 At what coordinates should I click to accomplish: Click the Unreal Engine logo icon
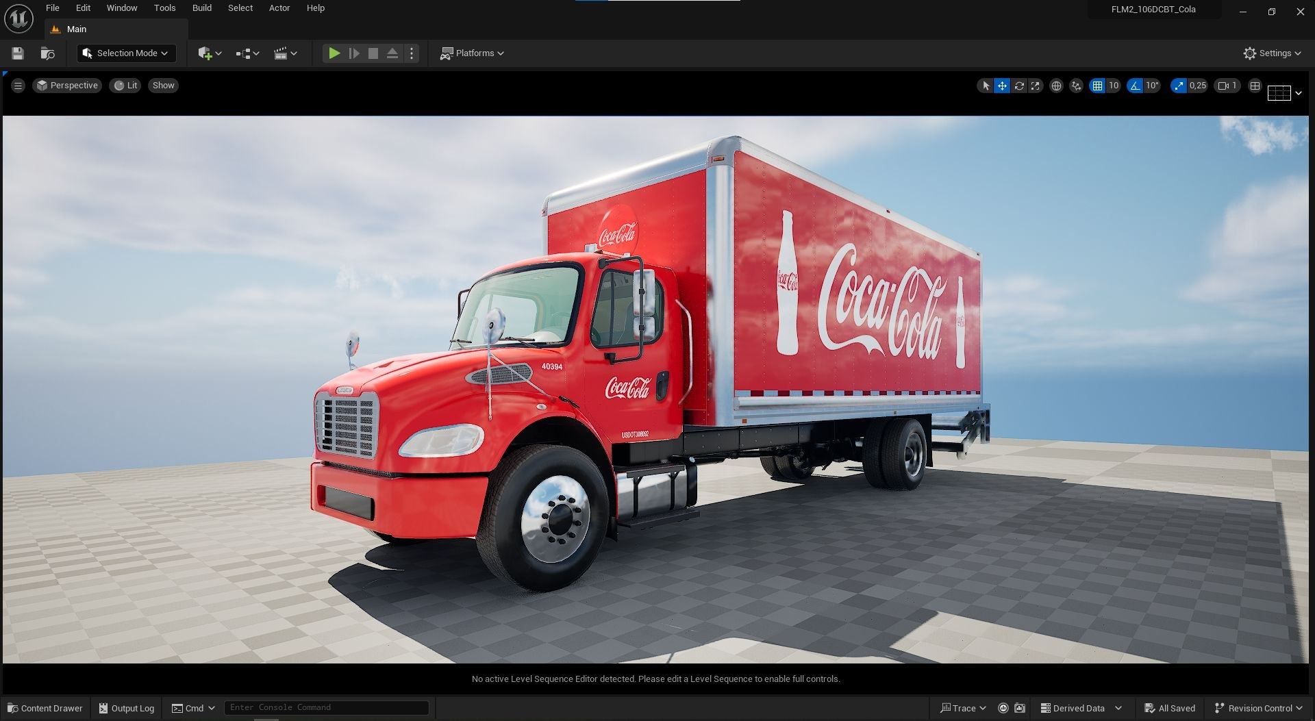[18, 18]
